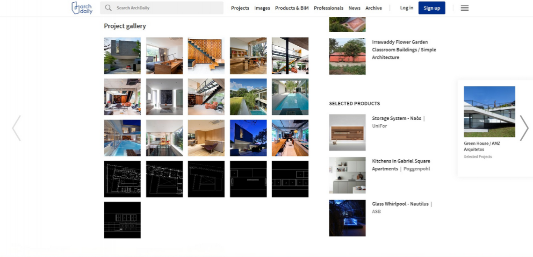This screenshot has width=533, height=257.
Task: Open the first gallery photo of house exterior
Action: (x=122, y=56)
